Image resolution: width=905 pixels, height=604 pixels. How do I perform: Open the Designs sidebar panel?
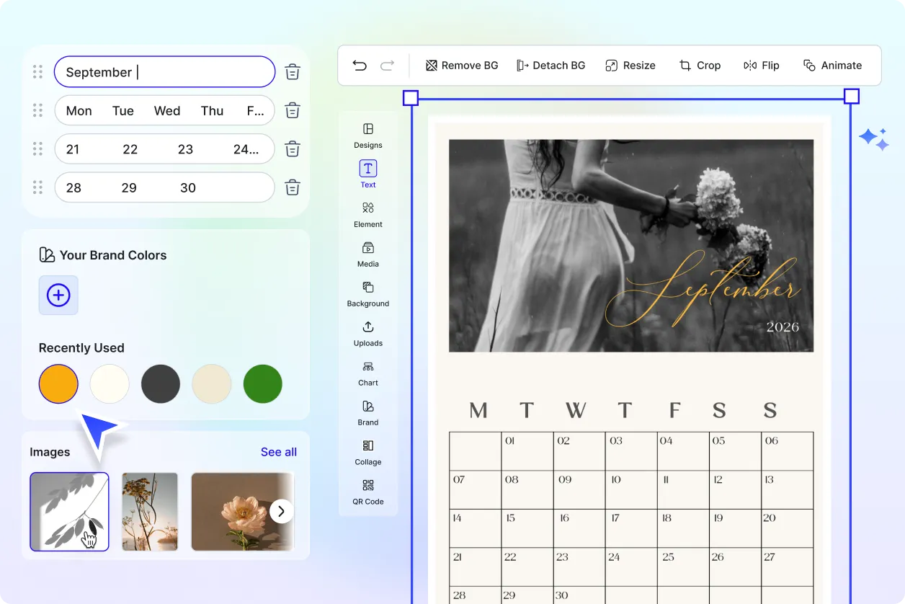coord(368,135)
